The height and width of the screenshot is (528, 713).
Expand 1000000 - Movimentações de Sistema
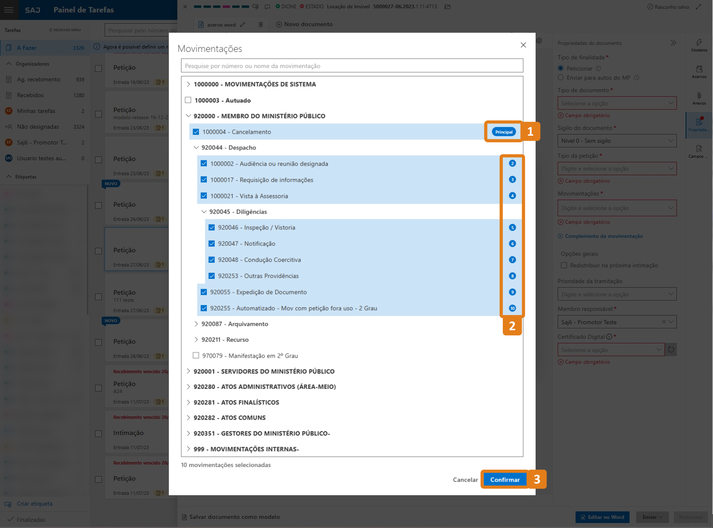pos(189,84)
